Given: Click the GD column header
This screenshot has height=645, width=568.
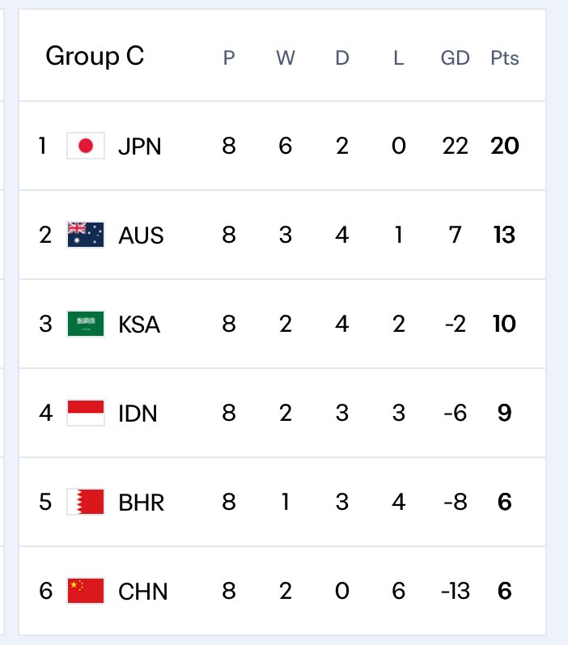Looking at the screenshot, I should pyautogui.click(x=455, y=58).
